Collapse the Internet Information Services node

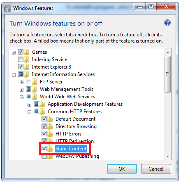click(14, 75)
